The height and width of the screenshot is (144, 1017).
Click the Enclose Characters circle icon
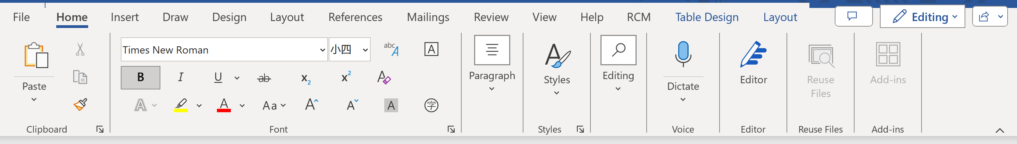pos(431,105)
